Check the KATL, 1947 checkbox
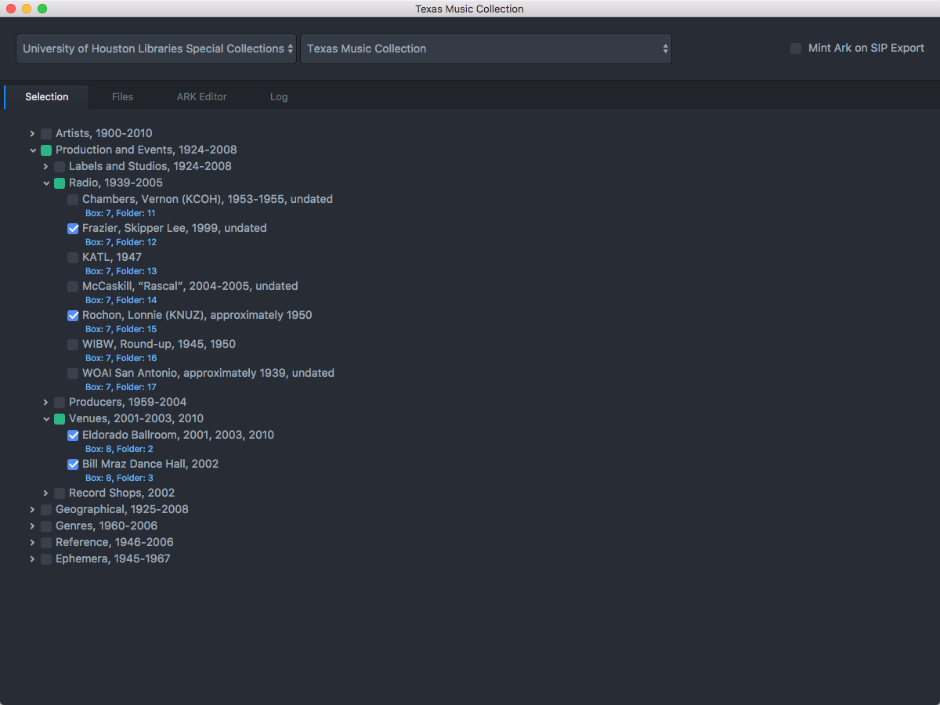 73,258
